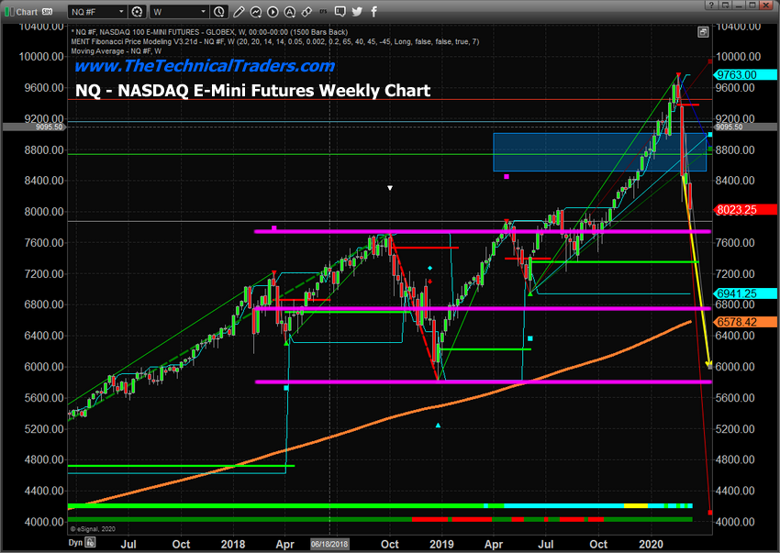This screenshot has width=780, height=553.
Task: Select the pencil drawing tool
Action: tap(239, 11)
